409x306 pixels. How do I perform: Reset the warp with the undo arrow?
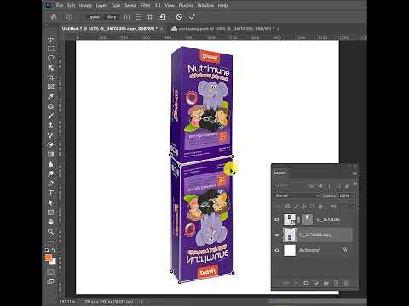163,17
